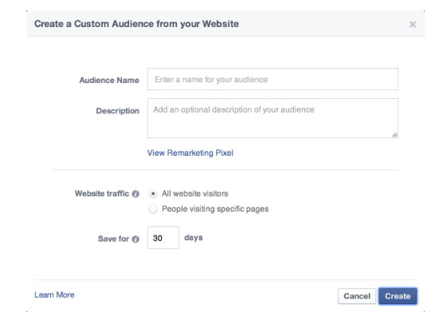
Task: Select All website visitors option
Action: [x=153, y=194]
